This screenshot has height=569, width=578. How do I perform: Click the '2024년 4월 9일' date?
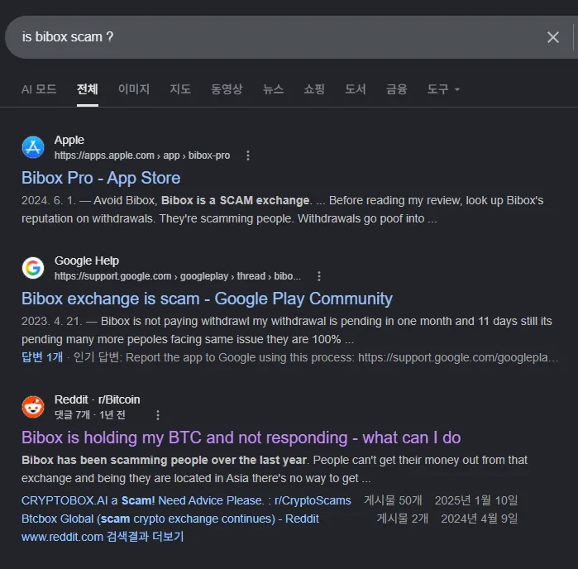click(x=480, y=519)
